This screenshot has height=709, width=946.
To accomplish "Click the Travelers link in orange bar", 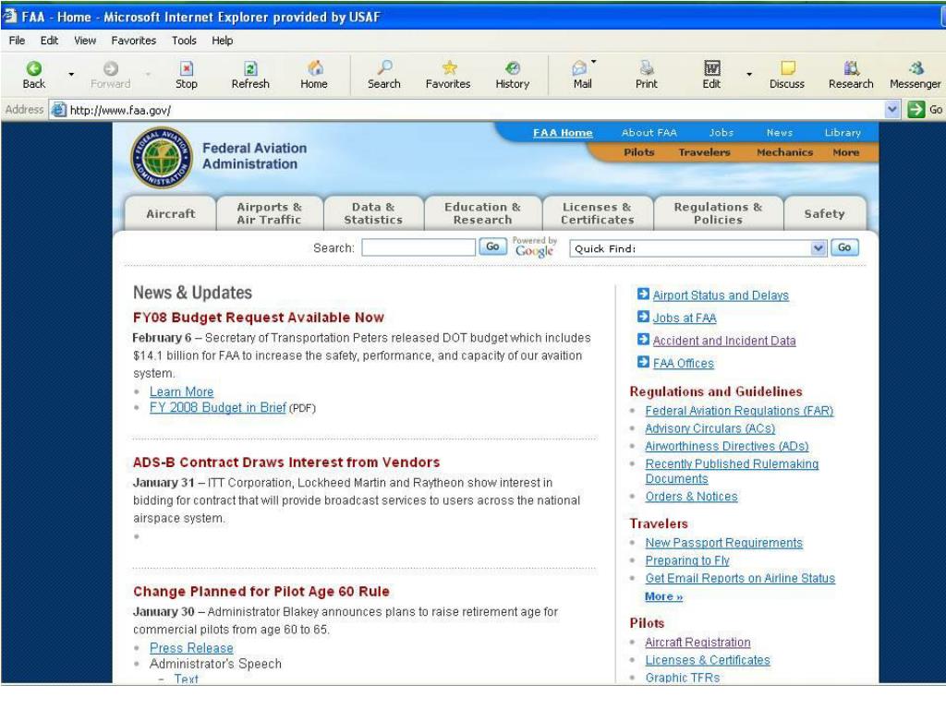I will [704, 152].
